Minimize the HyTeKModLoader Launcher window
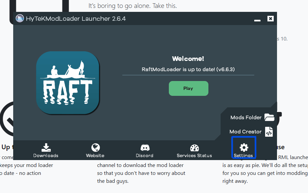This screenshot has height=193, width=308. tap(257, 20)
